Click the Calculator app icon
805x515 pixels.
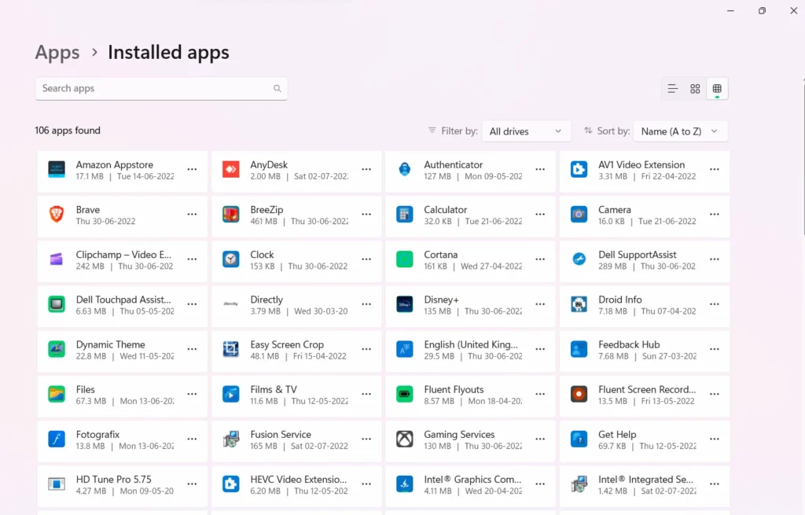(x=405, y=214)
